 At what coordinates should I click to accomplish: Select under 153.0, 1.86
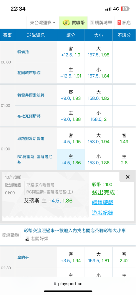coord(99,160)
